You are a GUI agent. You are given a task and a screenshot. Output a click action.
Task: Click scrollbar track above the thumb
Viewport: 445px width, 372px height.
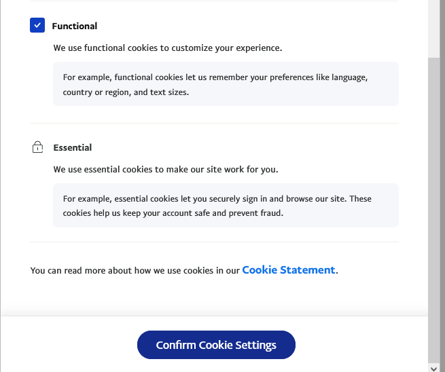tap(434, 27)
